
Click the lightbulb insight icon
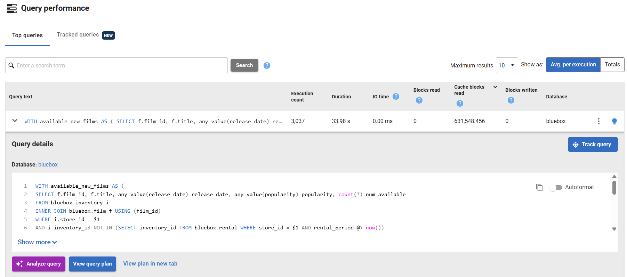point(614,121)
